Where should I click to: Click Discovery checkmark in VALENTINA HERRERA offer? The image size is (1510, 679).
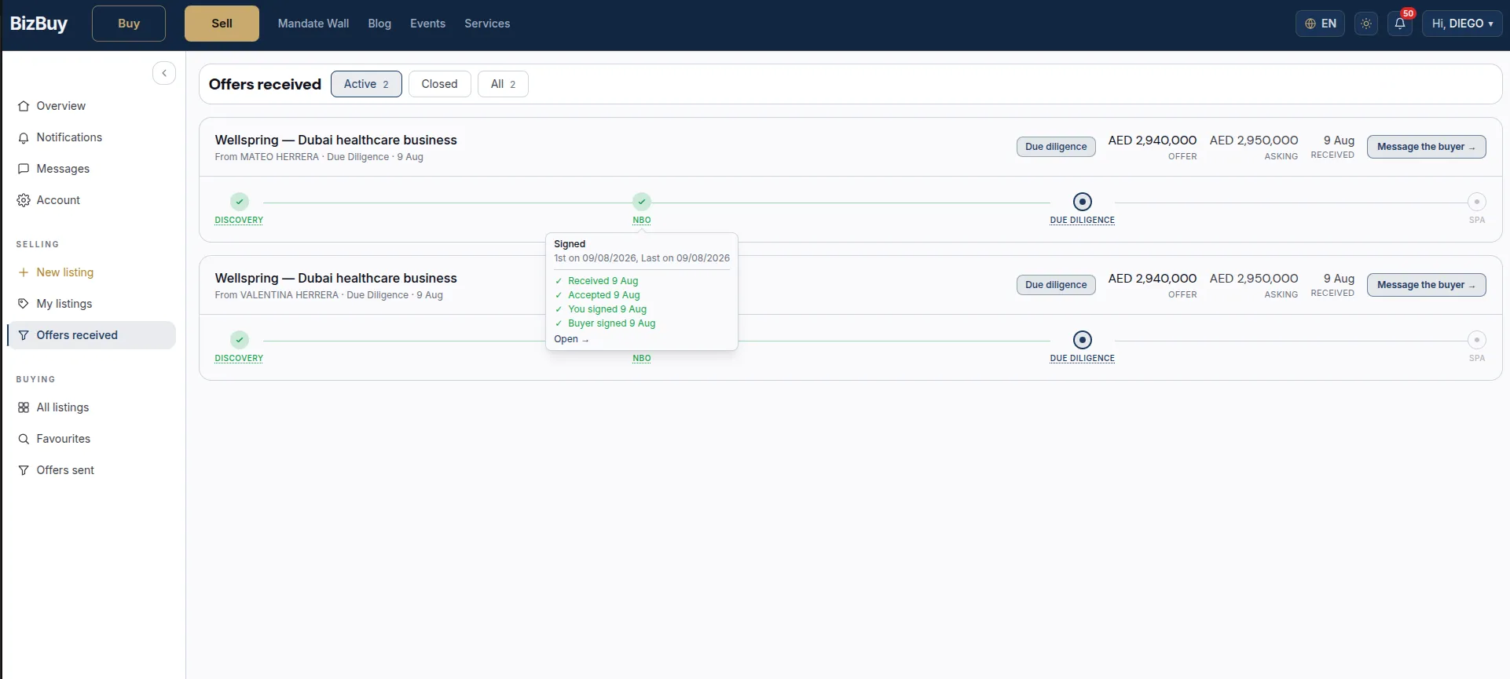(x=240, y=340)
